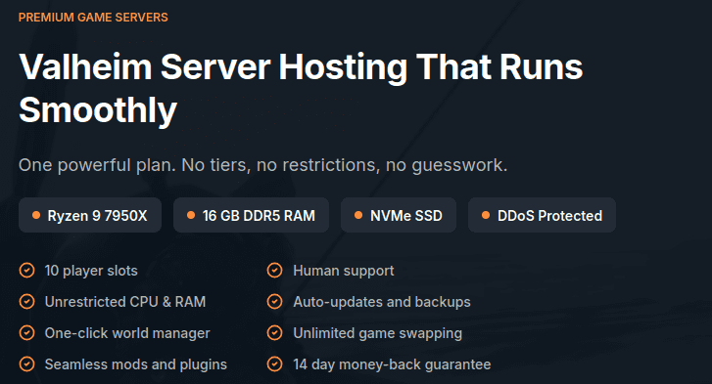Click the Unlimited game swapping text
This screenshot has width=712, height=384.
click(x=377, y=333)
